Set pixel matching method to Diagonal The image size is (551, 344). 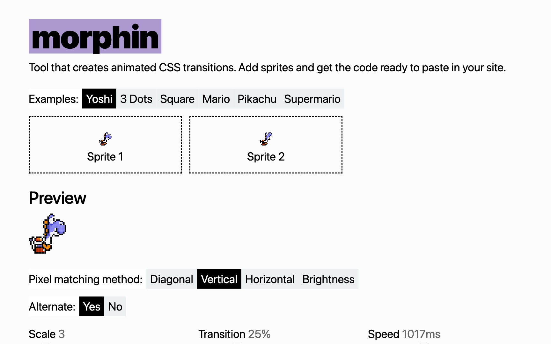click(x=172, y=279)
